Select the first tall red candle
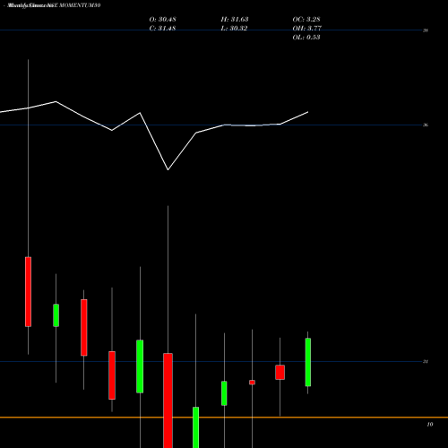The image size is (448, 448). pos(28,292)
